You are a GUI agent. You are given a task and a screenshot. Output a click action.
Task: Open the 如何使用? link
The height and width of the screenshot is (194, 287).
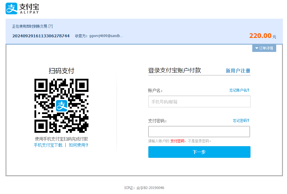[78, 145]
